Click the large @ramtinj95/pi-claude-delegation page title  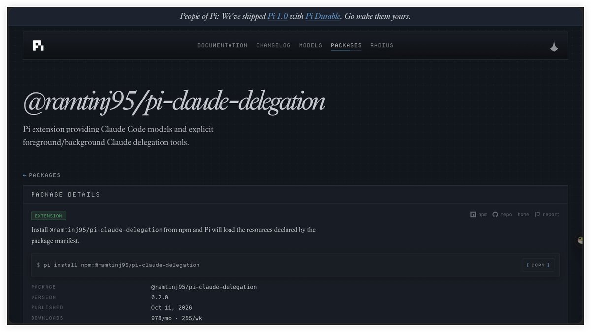click(174, 102)
